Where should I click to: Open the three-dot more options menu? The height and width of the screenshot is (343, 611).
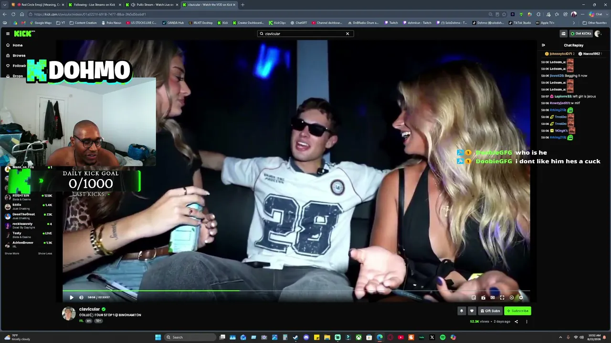(x=527, y=322)
